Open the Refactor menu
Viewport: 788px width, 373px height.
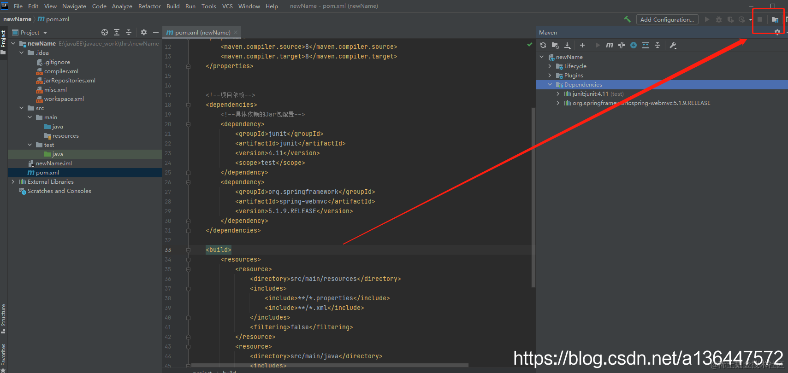pyautogui.click(x=149, y=6)
